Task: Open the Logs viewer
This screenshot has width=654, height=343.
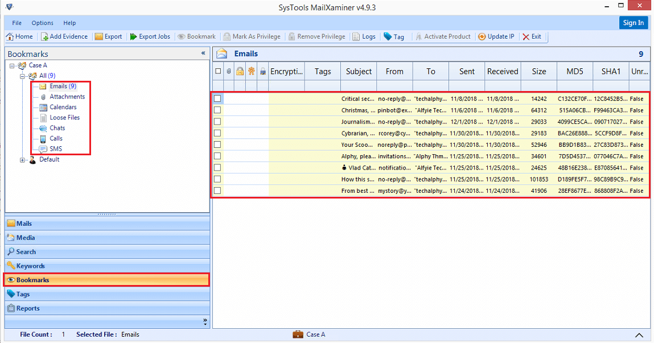Action: point(364,36)
